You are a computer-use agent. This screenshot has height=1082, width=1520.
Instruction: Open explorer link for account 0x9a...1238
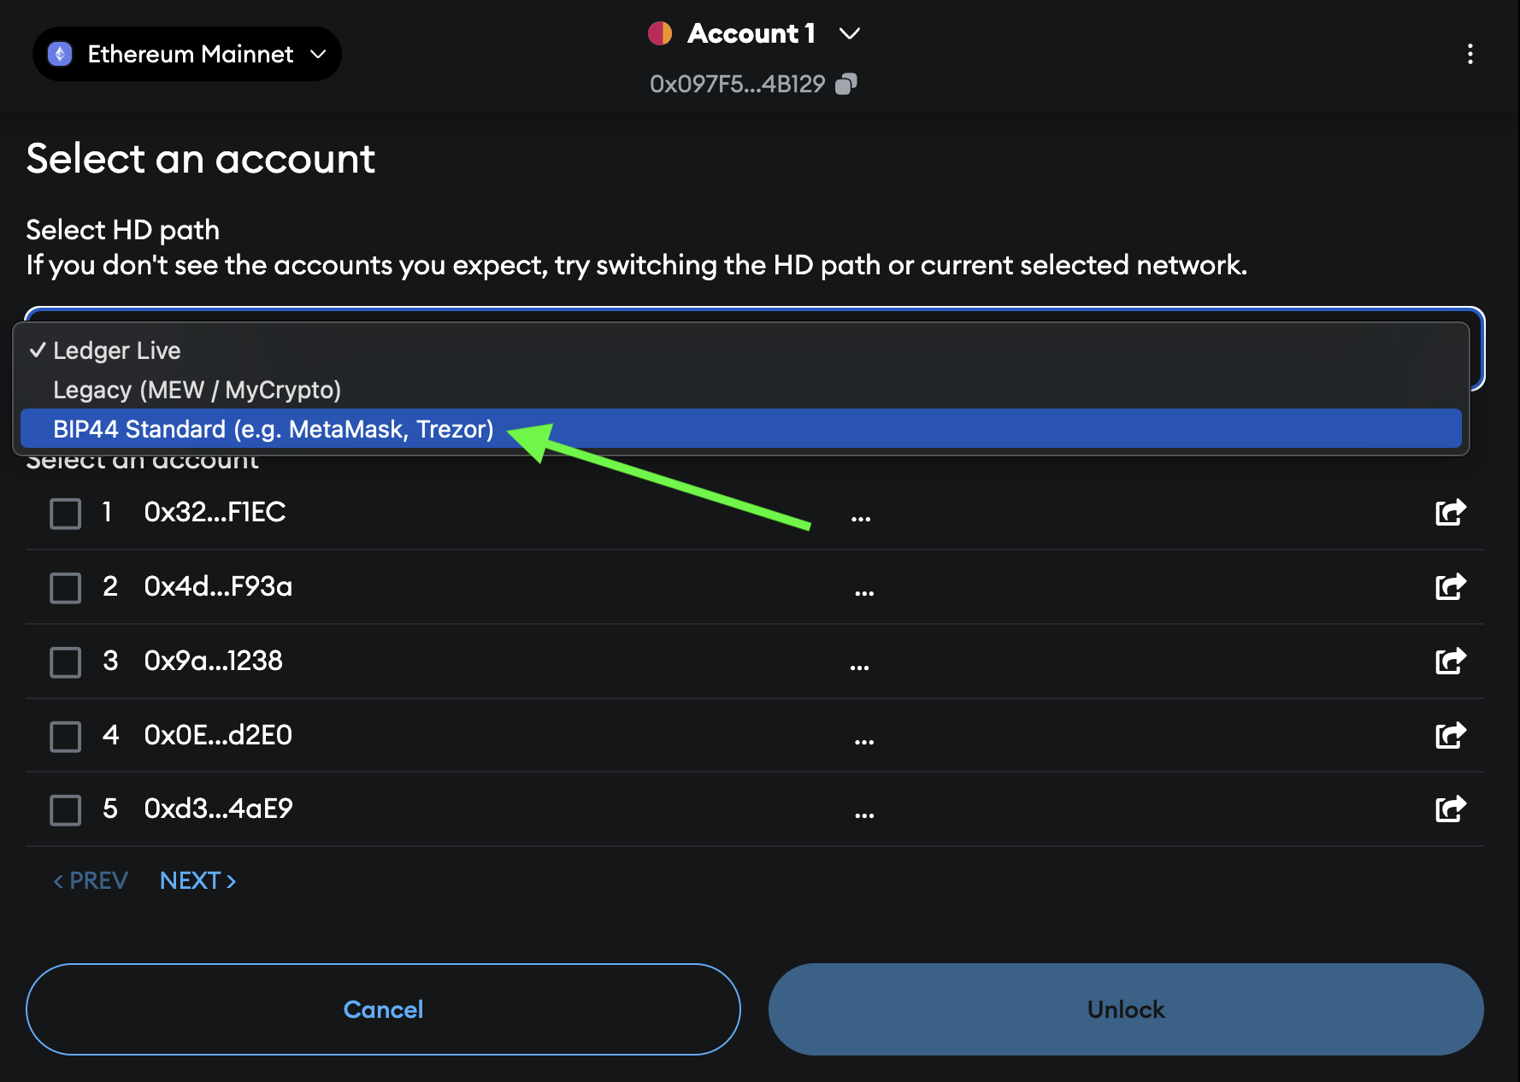tap(1450, 662)
